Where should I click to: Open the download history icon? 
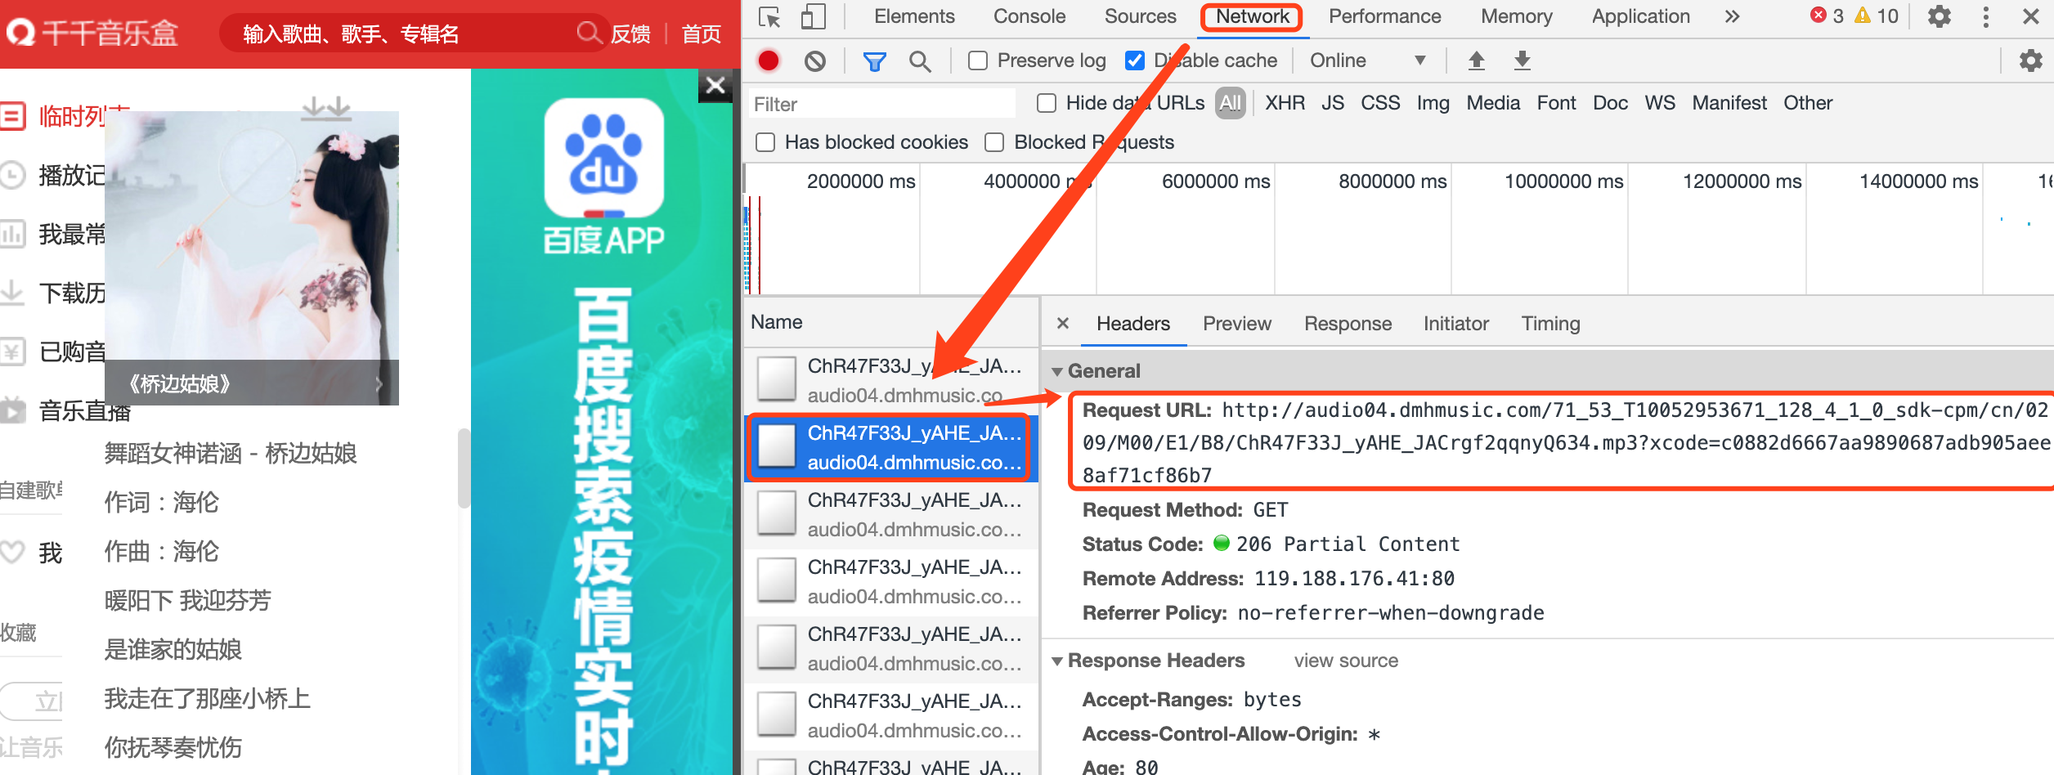(13, 293)
